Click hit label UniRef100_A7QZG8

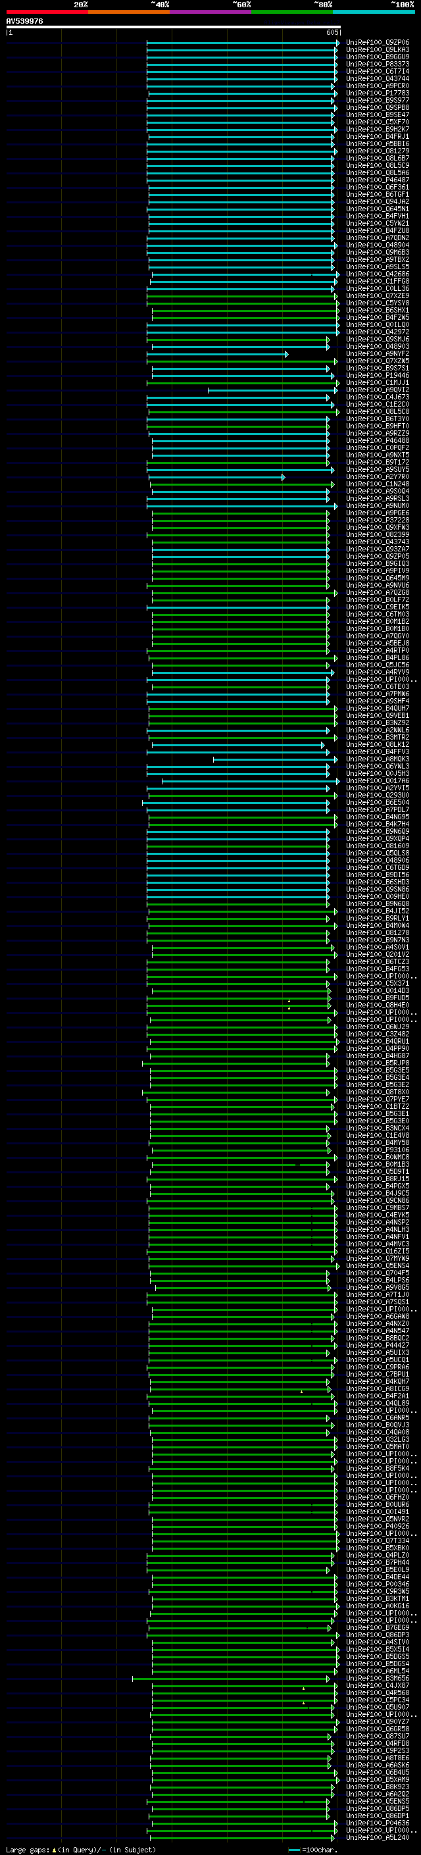[378, 594]
